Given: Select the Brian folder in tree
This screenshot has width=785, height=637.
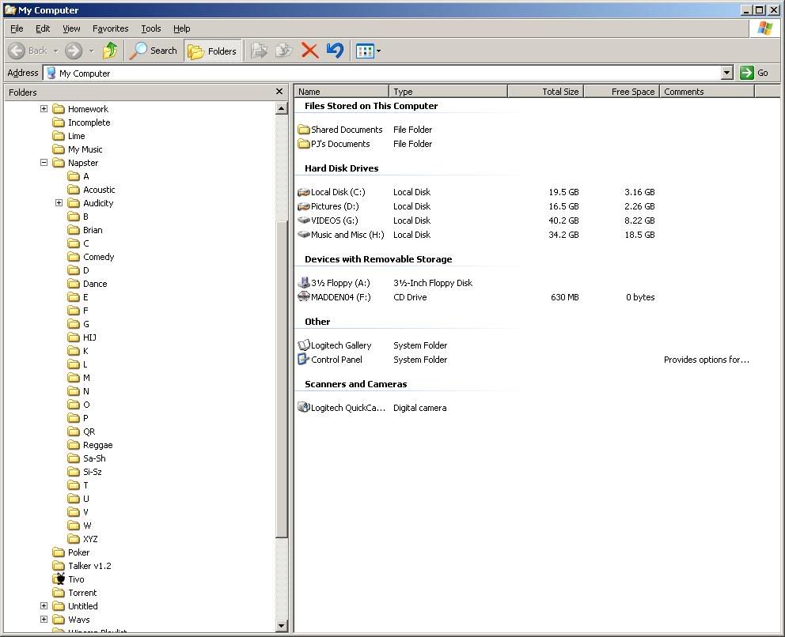Looking at the screenshot, I should (x=93, y=230).
